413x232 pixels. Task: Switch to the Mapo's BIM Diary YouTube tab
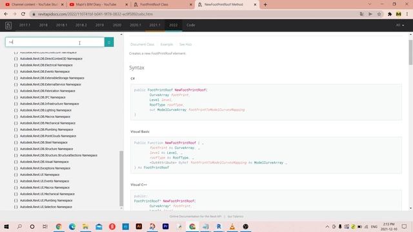coord(98,5)
